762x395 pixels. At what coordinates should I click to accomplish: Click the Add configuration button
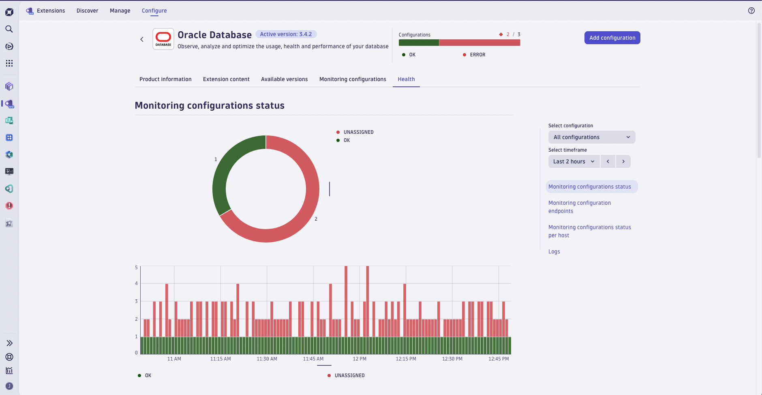[612, 38]
